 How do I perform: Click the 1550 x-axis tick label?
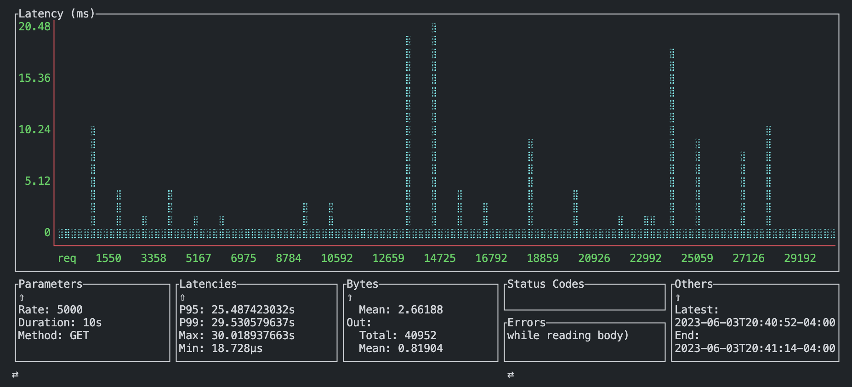(108, 258)
